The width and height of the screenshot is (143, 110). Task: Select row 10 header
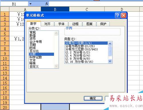(5, 59)
